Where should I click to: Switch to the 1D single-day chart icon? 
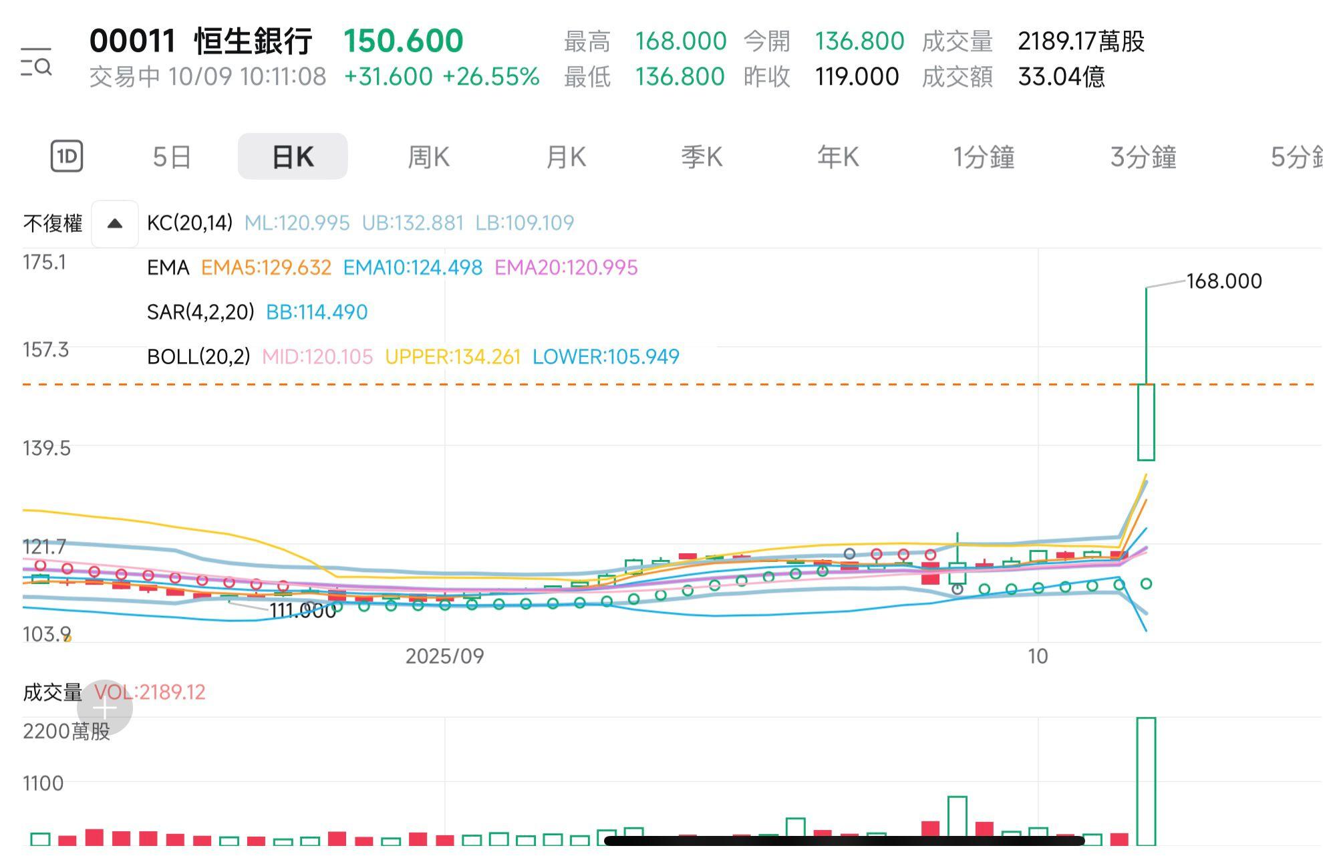tap(67, 156)
